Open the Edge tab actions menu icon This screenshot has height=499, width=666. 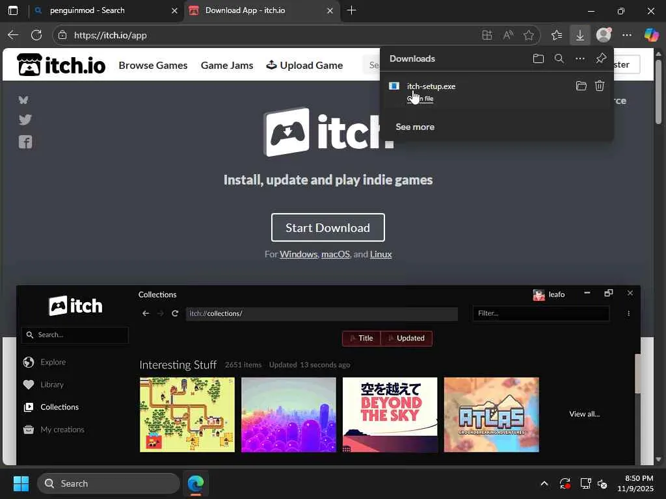pos(13,10)
